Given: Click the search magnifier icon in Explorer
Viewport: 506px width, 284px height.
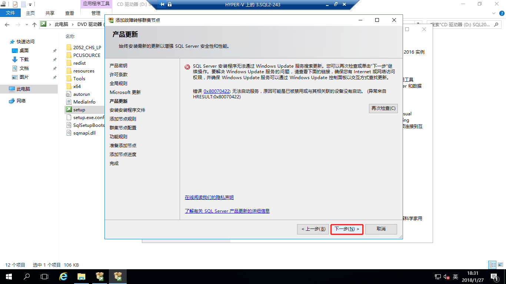Looking at the screenshot, I should [497, 24].
